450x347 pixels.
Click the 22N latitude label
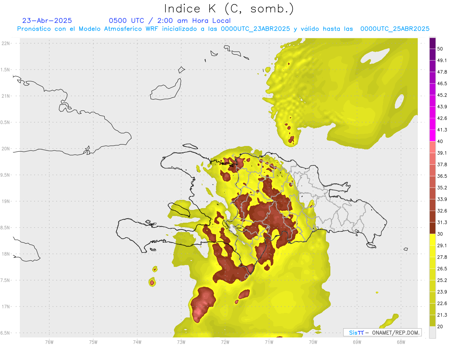pyautogui.click(x=6, y=43)
